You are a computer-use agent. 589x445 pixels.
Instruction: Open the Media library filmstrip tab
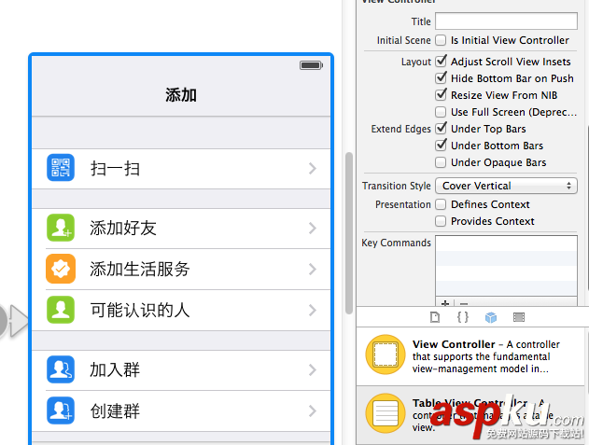519,317
